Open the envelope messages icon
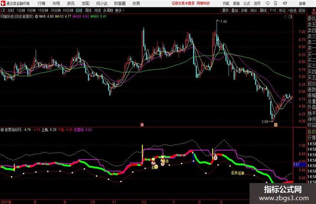316x204 pixels. pyautogui.click(x=285, y=3)
